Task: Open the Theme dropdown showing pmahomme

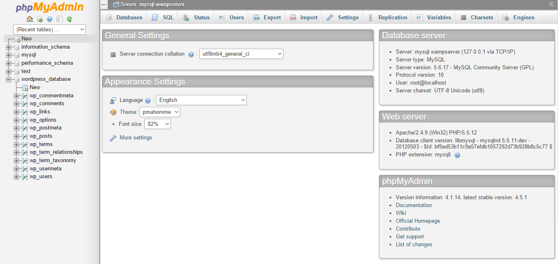Action: [160, 112]
